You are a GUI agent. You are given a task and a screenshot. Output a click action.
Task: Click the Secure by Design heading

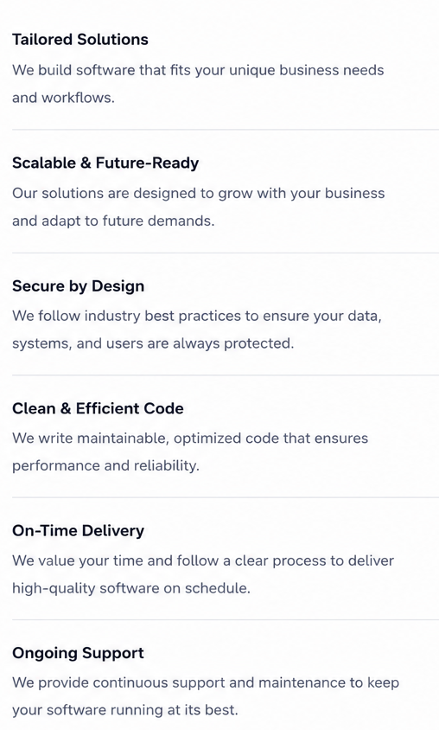pyautogui.click(x=78, y=285)
